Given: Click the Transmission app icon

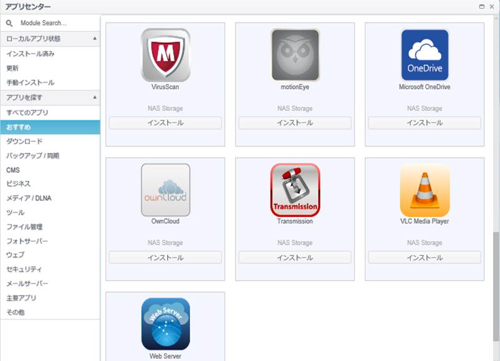Looking at the screenshot, I should pos(295,190).
